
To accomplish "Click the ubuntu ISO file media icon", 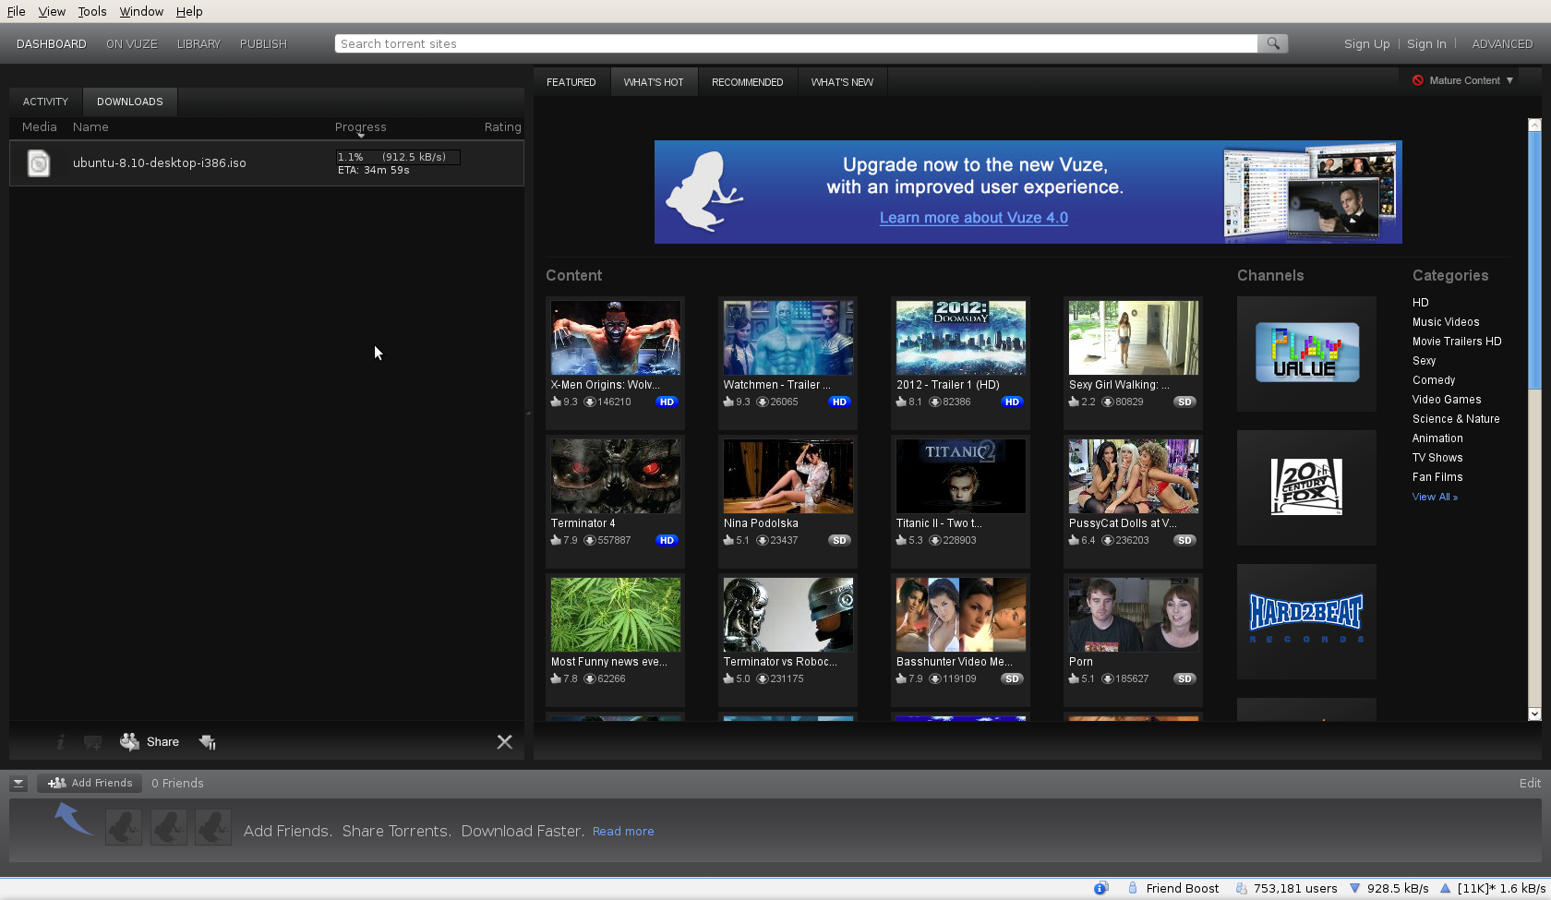I will coord(39,163).
